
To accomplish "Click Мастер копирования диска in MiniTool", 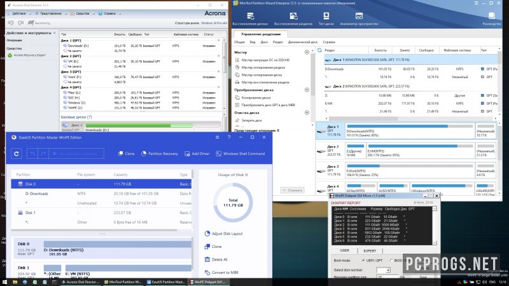I will coord(258,75).
